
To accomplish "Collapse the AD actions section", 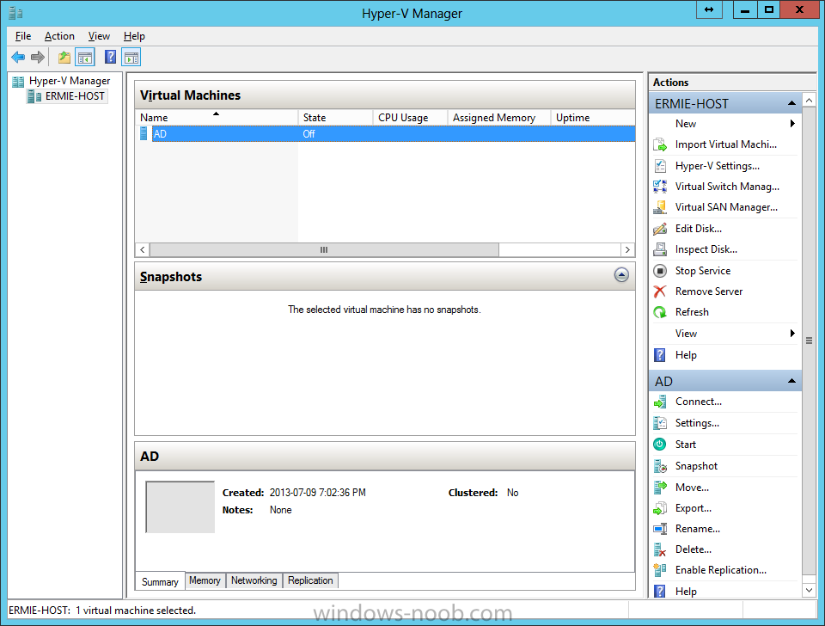I will [791, 381].
